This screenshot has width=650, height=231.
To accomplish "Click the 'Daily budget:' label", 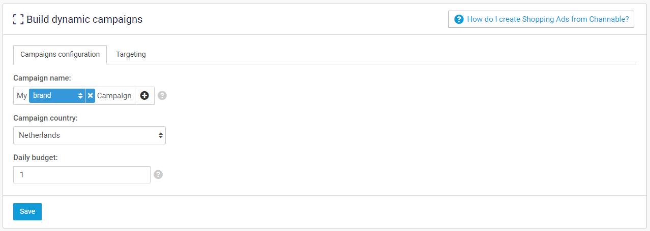I will [36, 158].
